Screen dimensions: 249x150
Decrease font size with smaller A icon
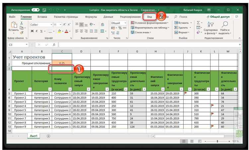(x=69, y=24)
